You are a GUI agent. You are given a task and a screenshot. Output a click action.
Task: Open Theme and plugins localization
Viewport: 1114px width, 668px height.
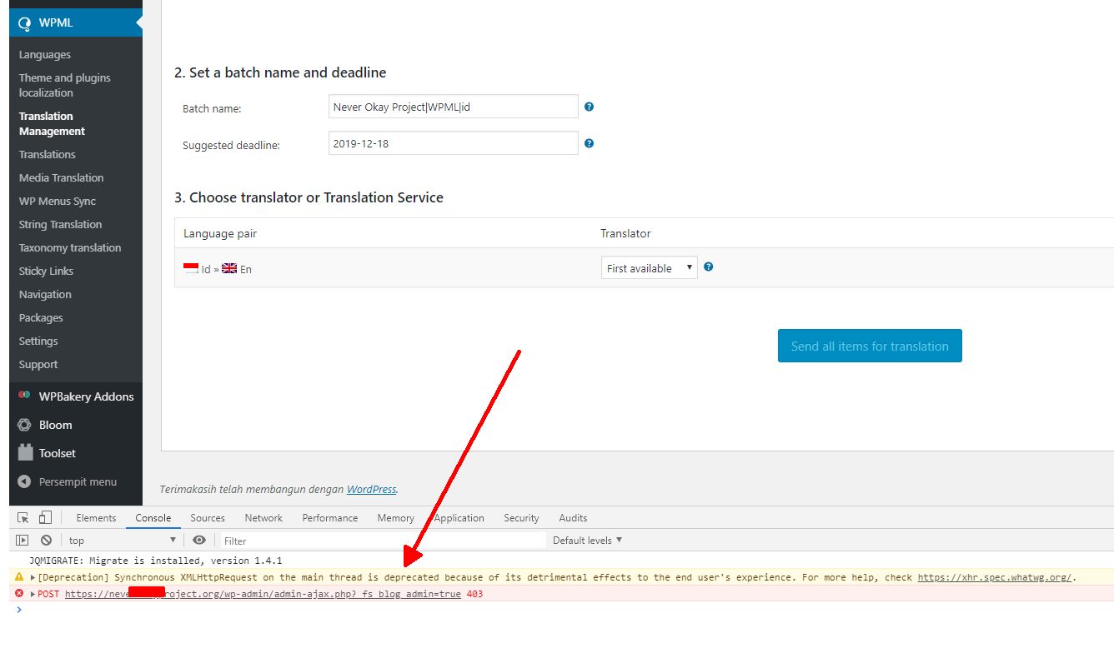pyautogui.click(x=65, y=85)
